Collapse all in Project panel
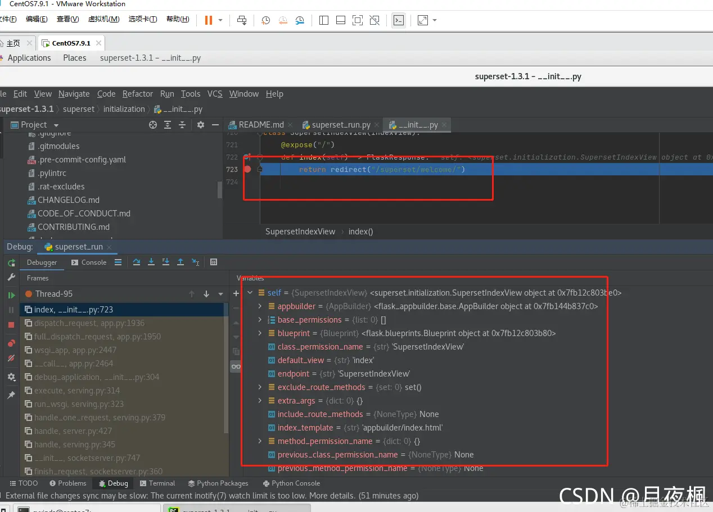Image resolution: width=713 pixels, height=512 pixels. [182, 125]
